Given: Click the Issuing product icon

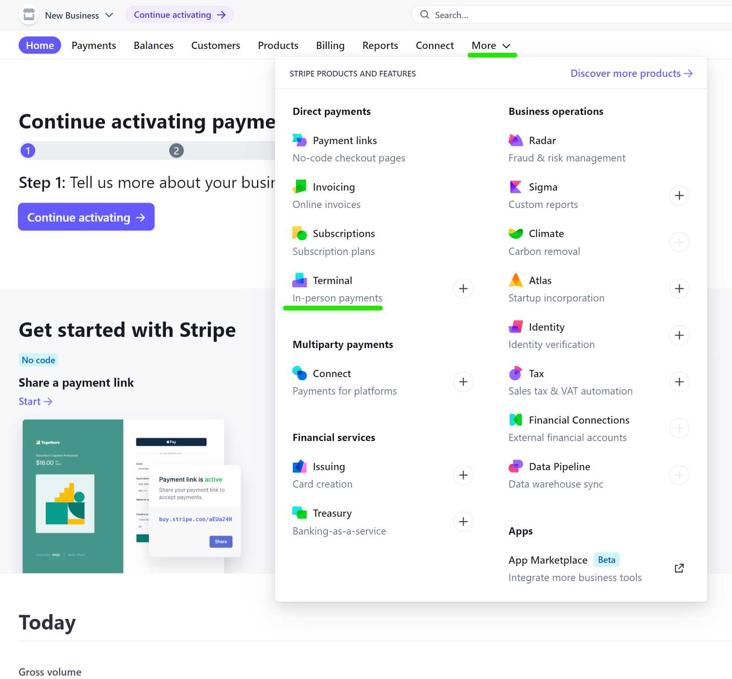Looking at the screenshot, I should pos(299,466).
